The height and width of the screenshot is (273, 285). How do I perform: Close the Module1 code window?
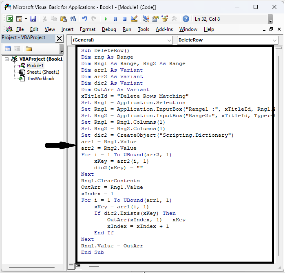[279, 29]
